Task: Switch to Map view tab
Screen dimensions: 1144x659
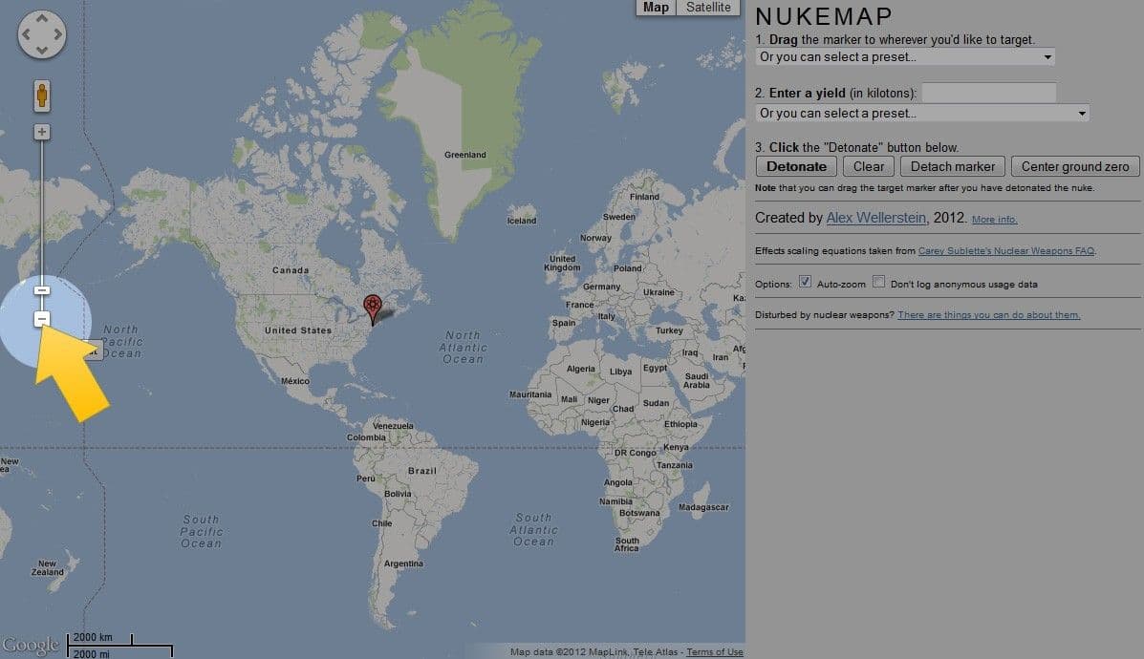Action: [656, 8]
